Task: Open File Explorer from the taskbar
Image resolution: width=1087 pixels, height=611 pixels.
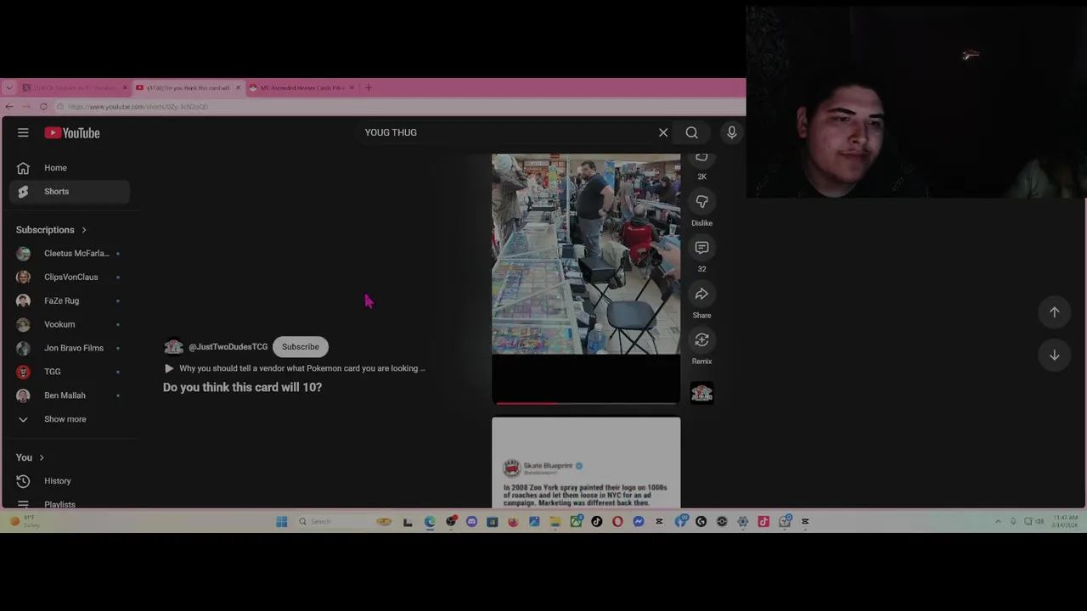Action: [x=555, y=522]
